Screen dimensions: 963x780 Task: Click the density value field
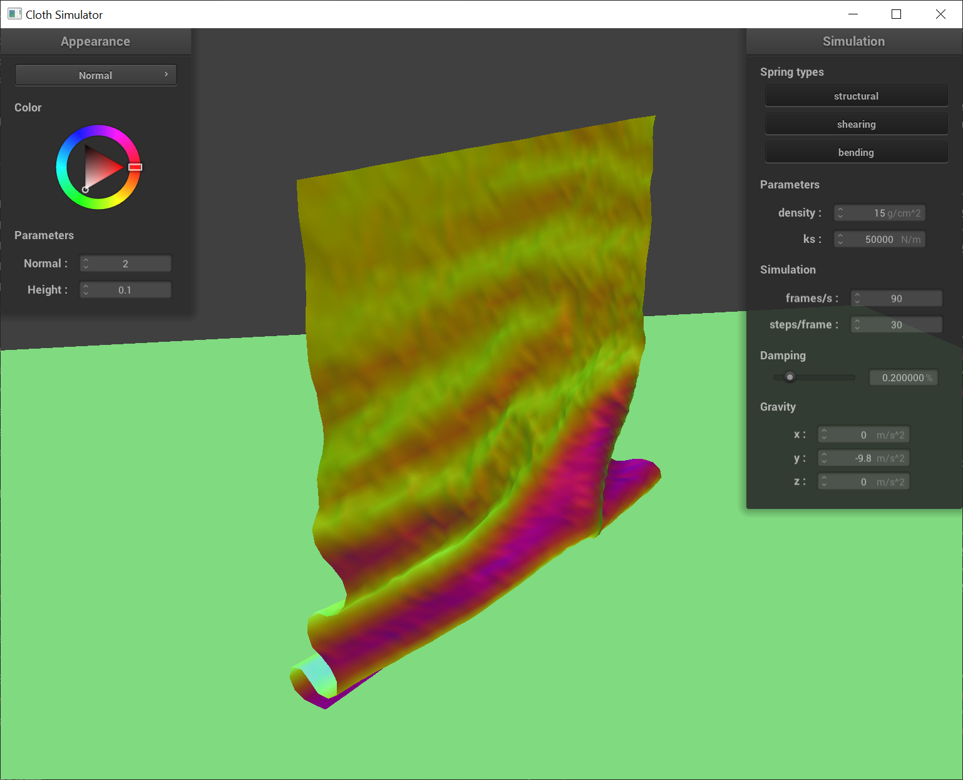[879, 213]
